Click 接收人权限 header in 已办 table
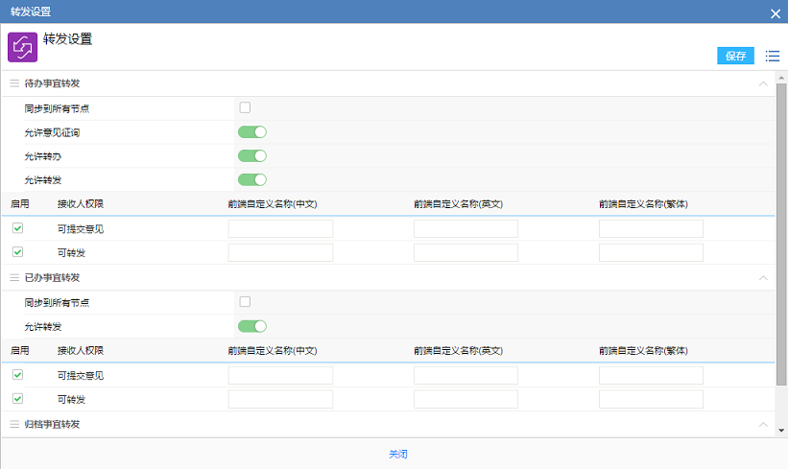Viewport: 788px width, 469px height. tap(81, 350)
